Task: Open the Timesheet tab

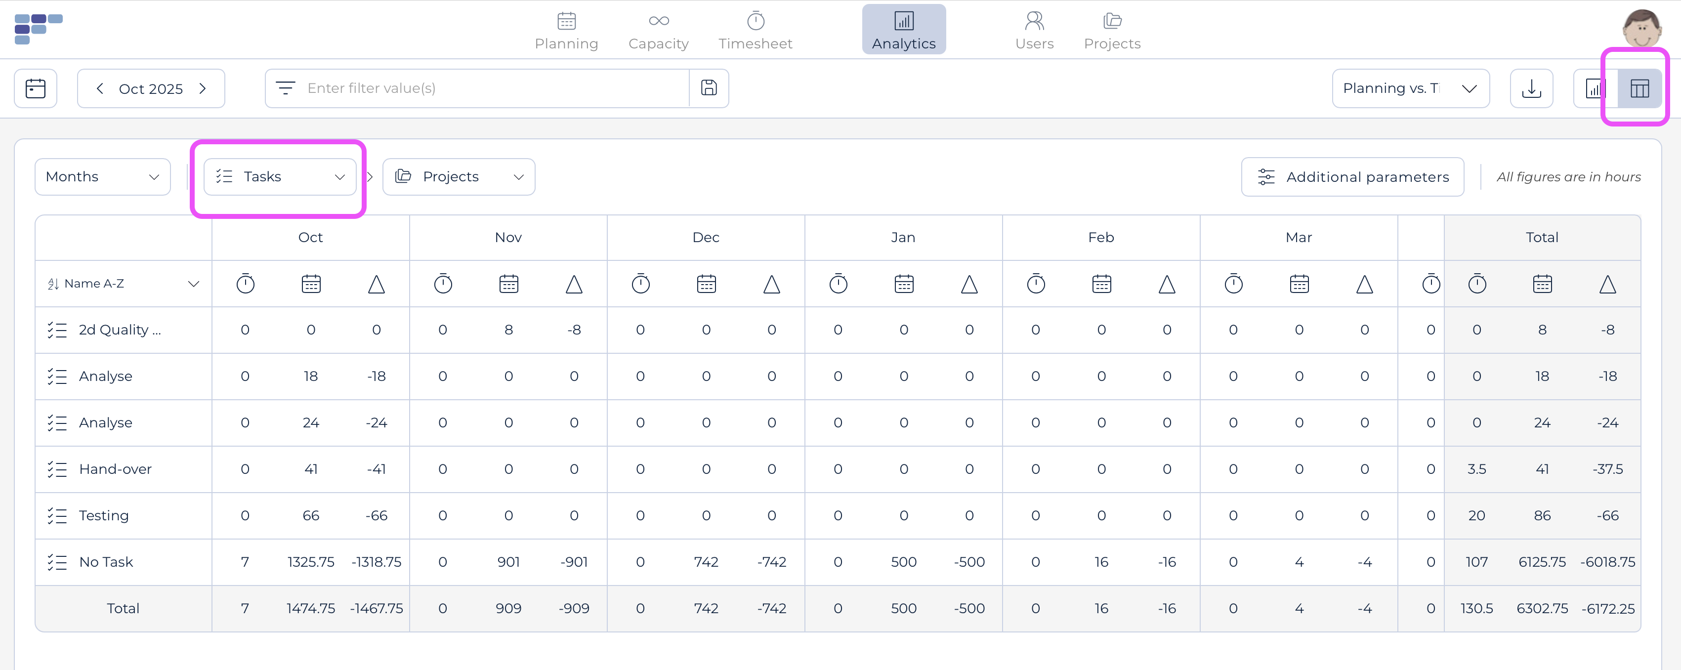Action: (755, 30)
